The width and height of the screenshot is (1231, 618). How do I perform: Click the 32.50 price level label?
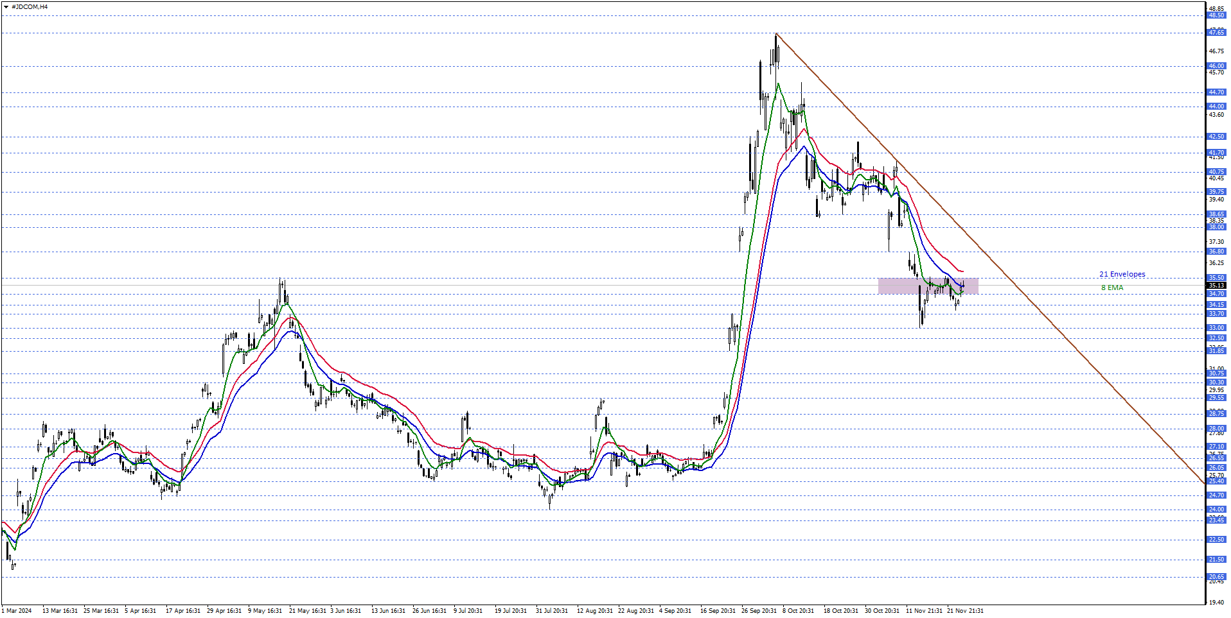[x=1216, y=338]
